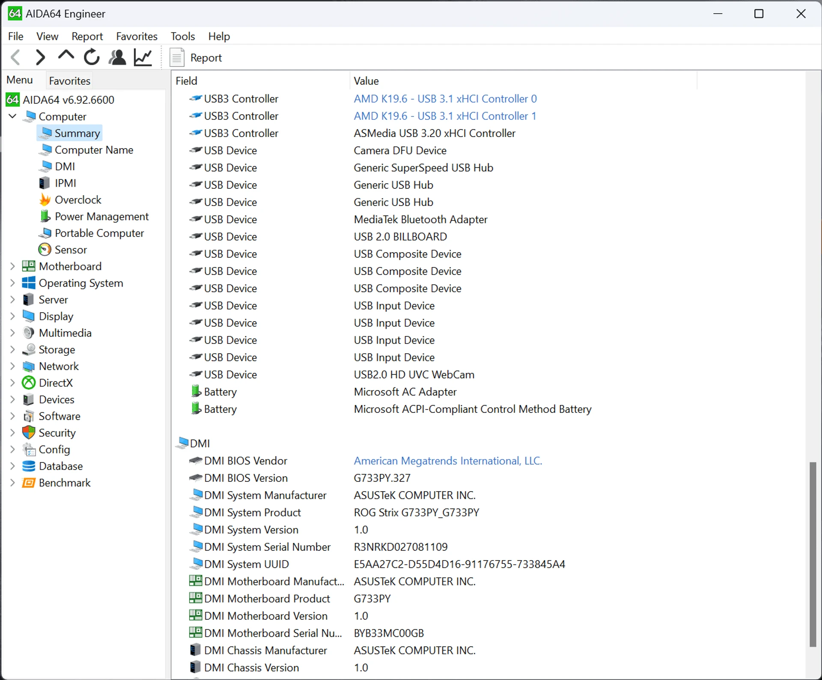Select the DMI icon in the tree

46,166
